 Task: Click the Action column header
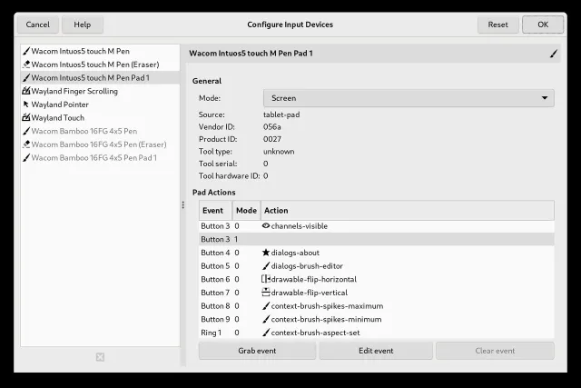coord(408,210)
